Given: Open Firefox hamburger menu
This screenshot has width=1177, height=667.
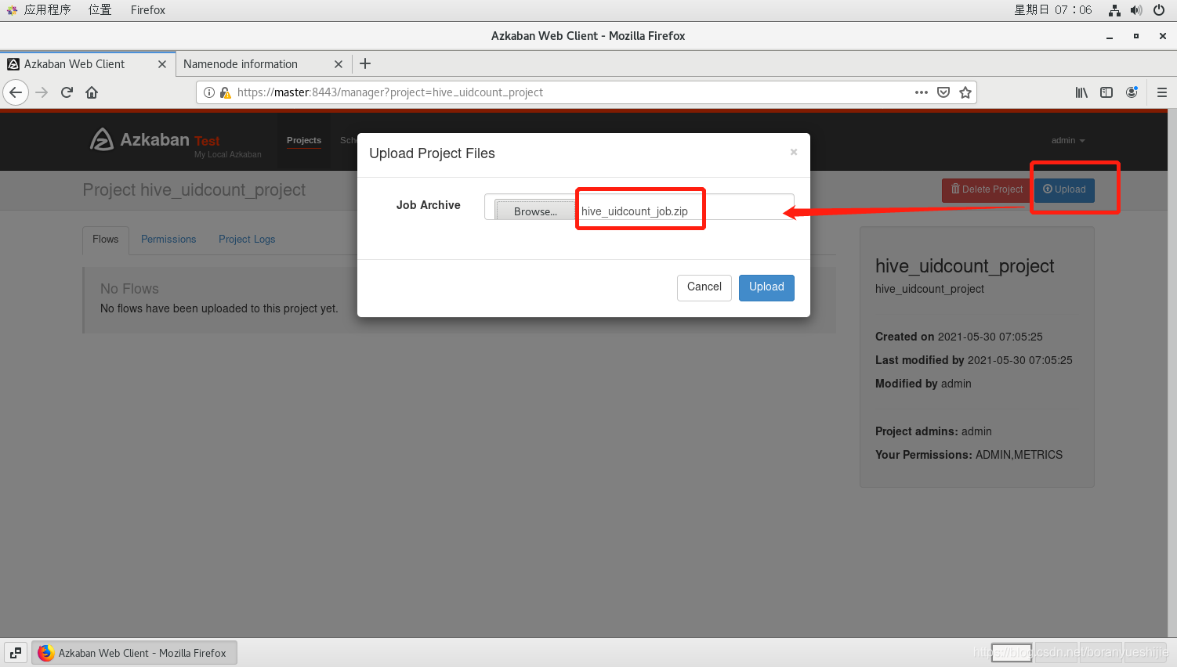Looking at the screenshot, I should [1162, 92].
